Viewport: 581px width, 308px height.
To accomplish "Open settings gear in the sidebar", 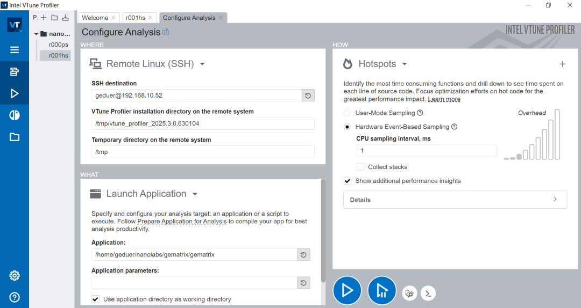I will 15,275.
